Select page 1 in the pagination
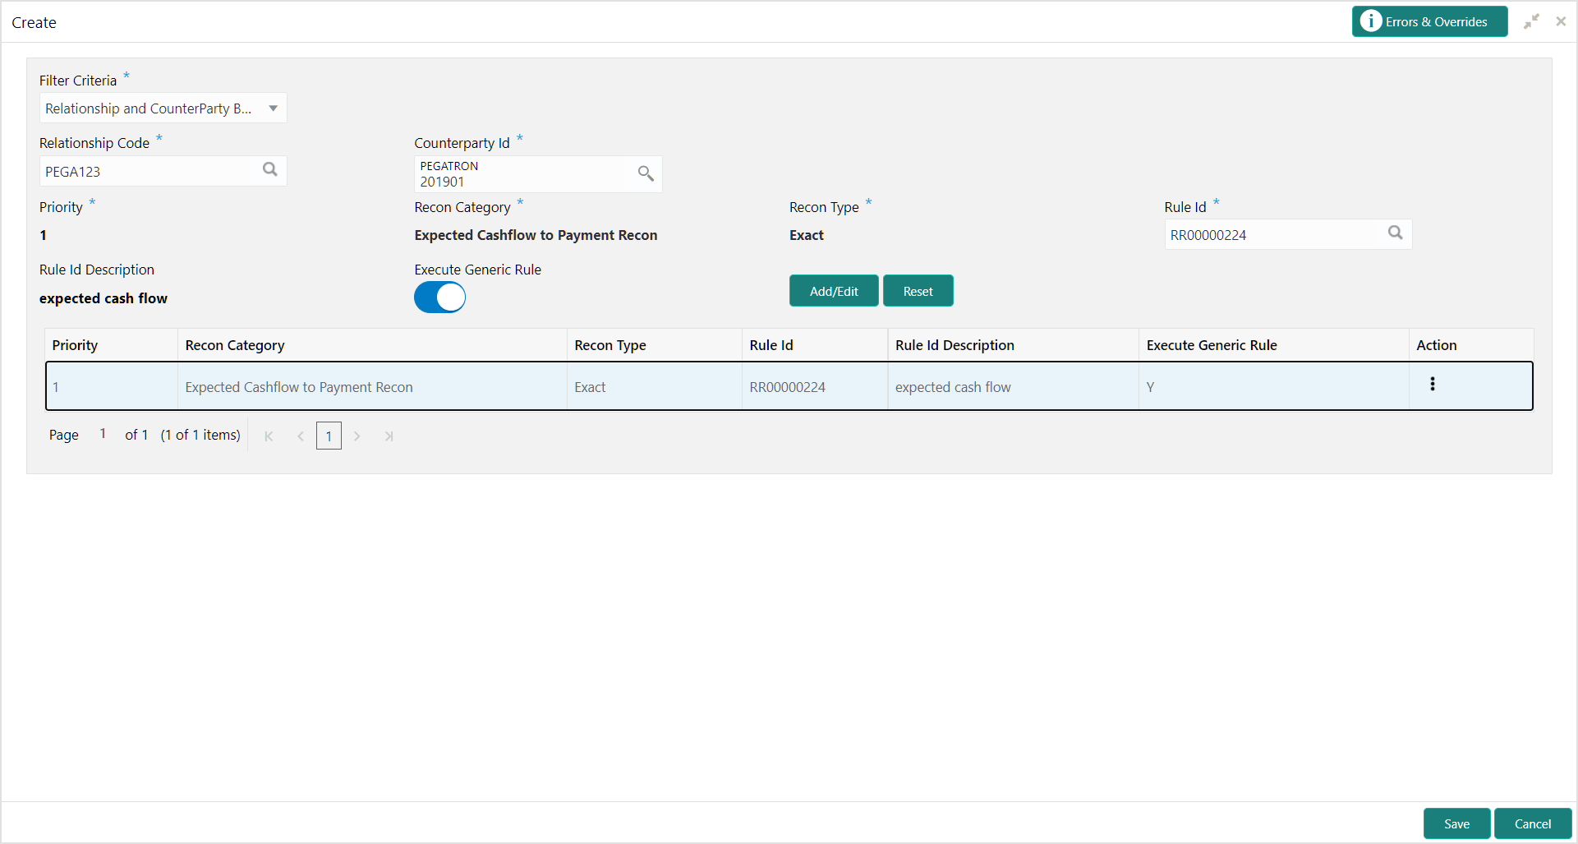 click(x=329, y=436)
